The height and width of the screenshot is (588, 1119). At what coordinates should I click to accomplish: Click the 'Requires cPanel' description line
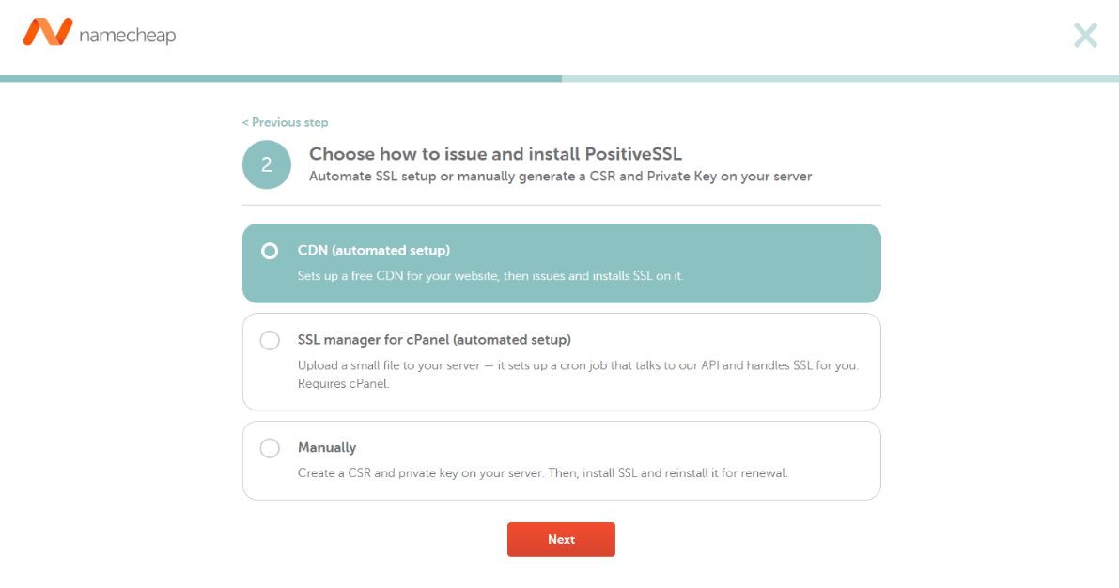(x=343, y=384)
